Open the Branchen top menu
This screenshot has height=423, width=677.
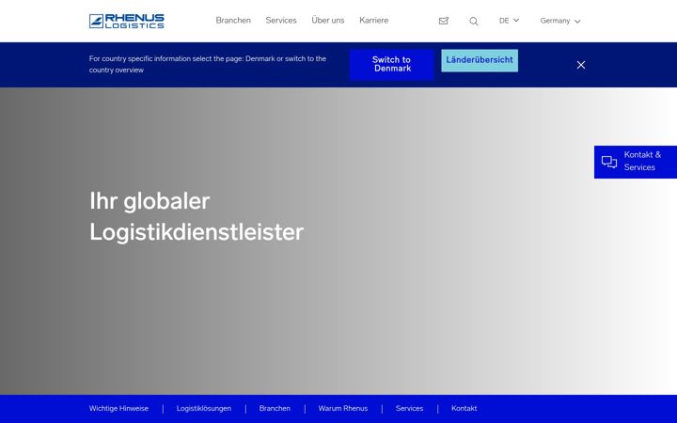click(233, 21)
